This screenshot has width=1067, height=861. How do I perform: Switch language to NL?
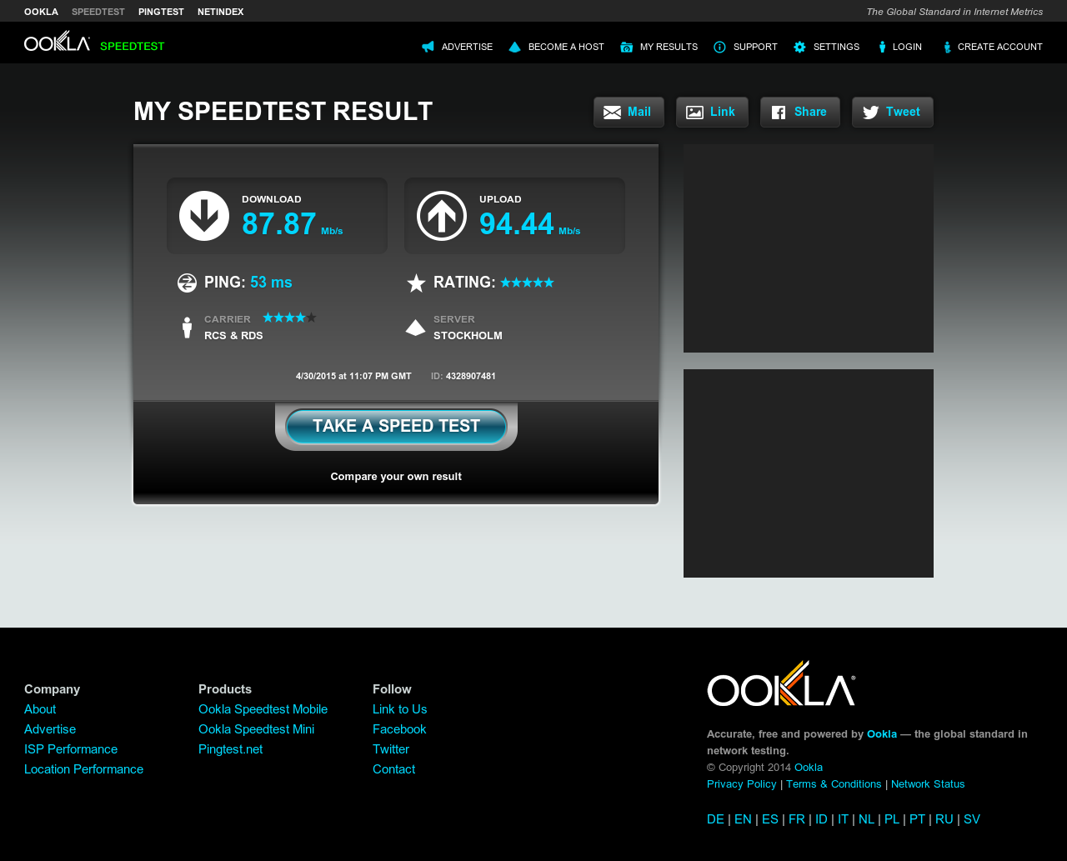(x=866, y=819)
